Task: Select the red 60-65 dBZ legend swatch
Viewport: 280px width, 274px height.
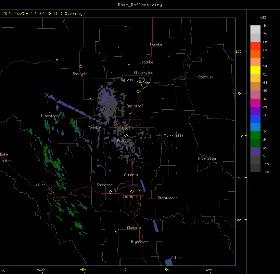Action: click(255, 46)
